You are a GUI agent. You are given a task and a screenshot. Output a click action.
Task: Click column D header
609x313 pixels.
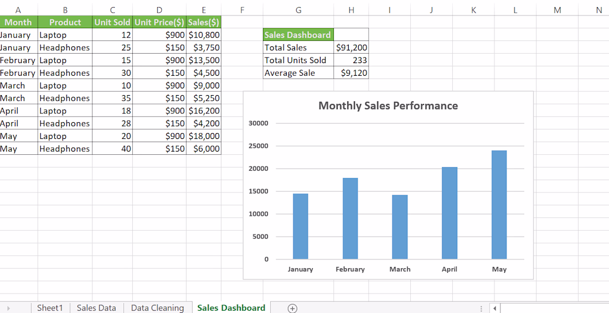click(159, 10)
